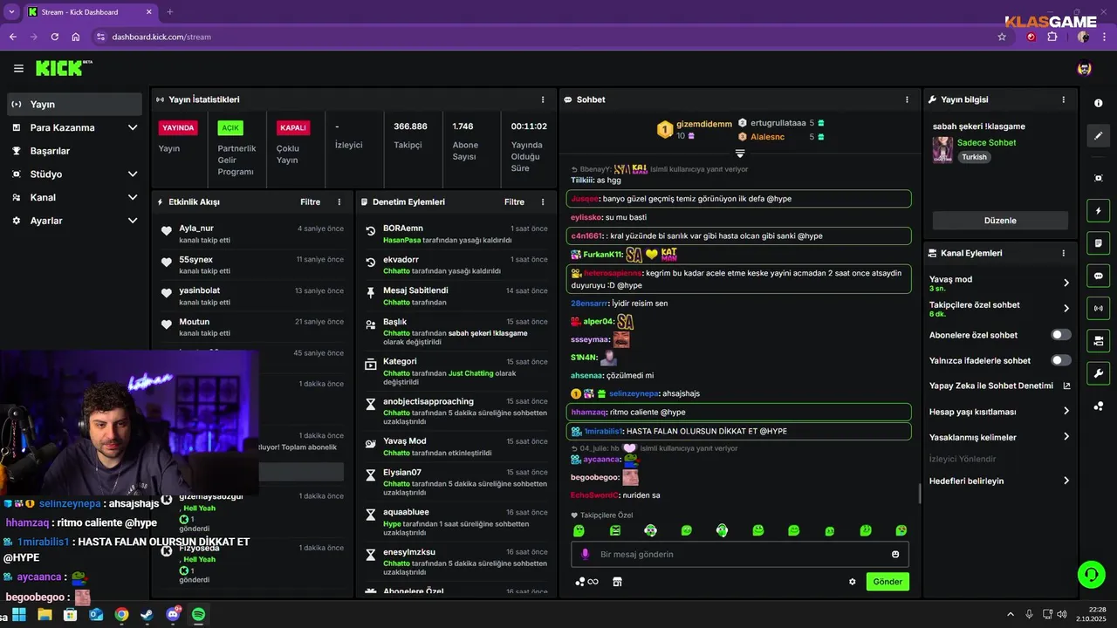Click the Turkish language tag
Image resolution: width=1117 pixels, height=628 pixels.
tap(974, 158)
